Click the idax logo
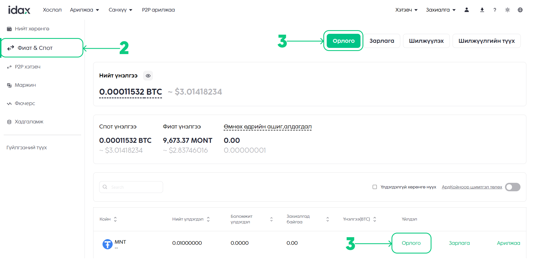 pos(19,10)
